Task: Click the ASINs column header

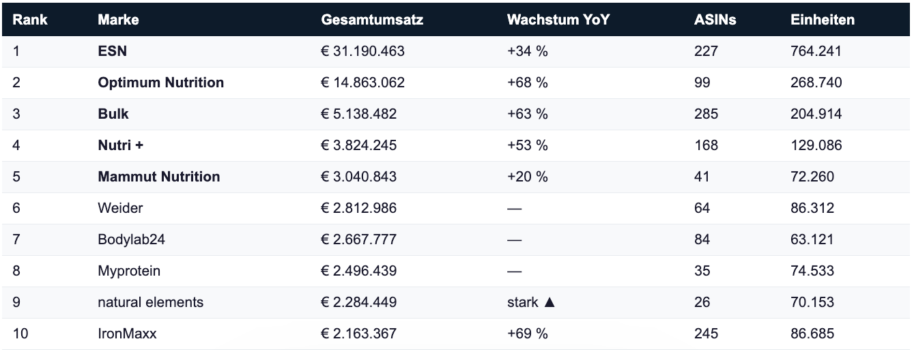Action: click(x=715, y=20)
